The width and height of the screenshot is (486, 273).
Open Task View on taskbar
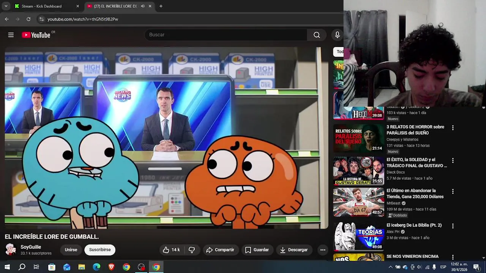[x=36, y=267]
